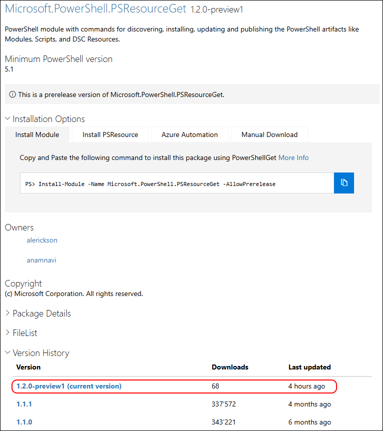
Task: Click the 1.2.0-preview1 version label beside title
Action: (217, 9)
